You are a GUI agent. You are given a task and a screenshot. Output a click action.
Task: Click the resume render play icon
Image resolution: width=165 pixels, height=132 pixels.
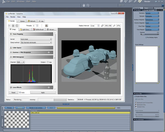pyautogui.click(x=9, y=25)
